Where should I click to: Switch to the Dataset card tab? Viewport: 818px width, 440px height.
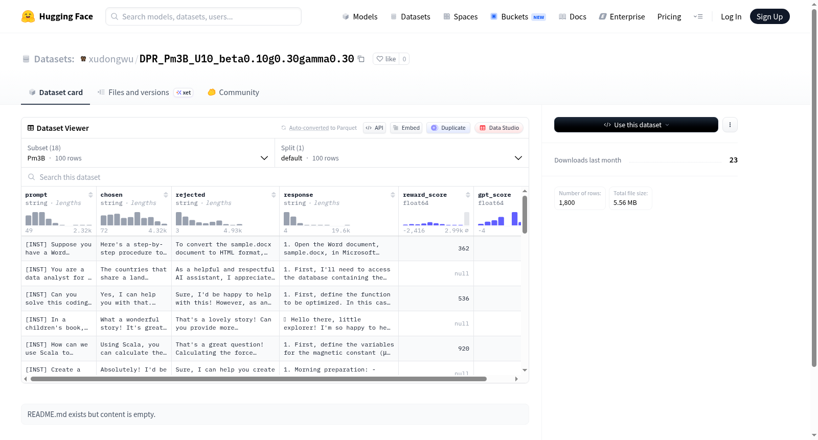pos(55,92)
